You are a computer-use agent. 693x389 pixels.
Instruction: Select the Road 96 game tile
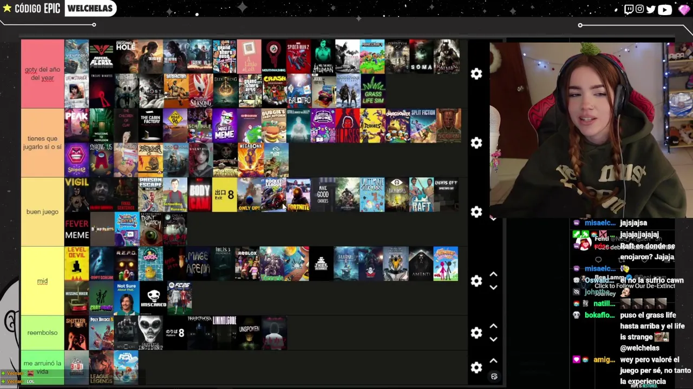click(175, 125)
